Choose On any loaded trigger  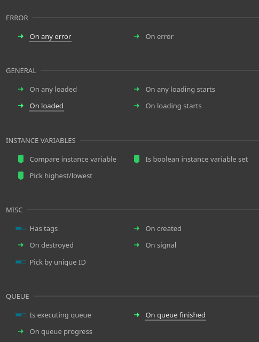53,90
